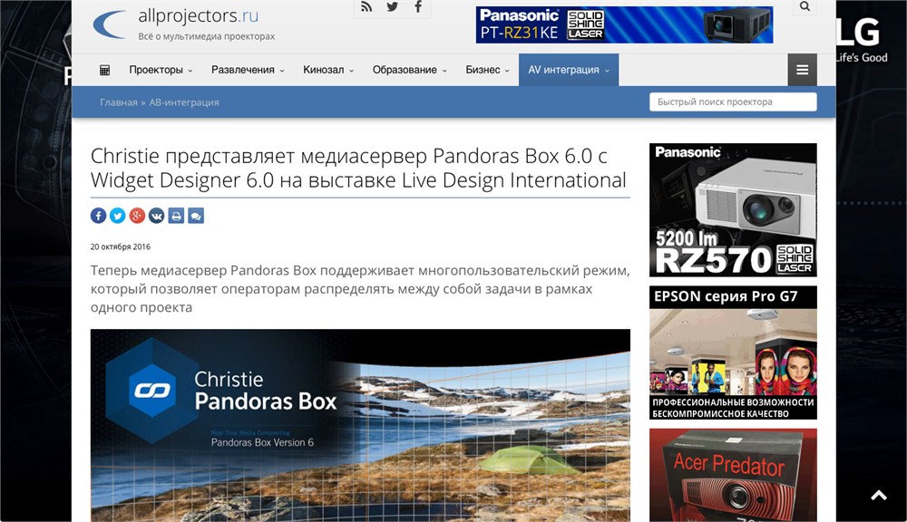Expand the Кинозал dropdown menu
This screenshot has width=907, height=522.
[x=328, y=70]
